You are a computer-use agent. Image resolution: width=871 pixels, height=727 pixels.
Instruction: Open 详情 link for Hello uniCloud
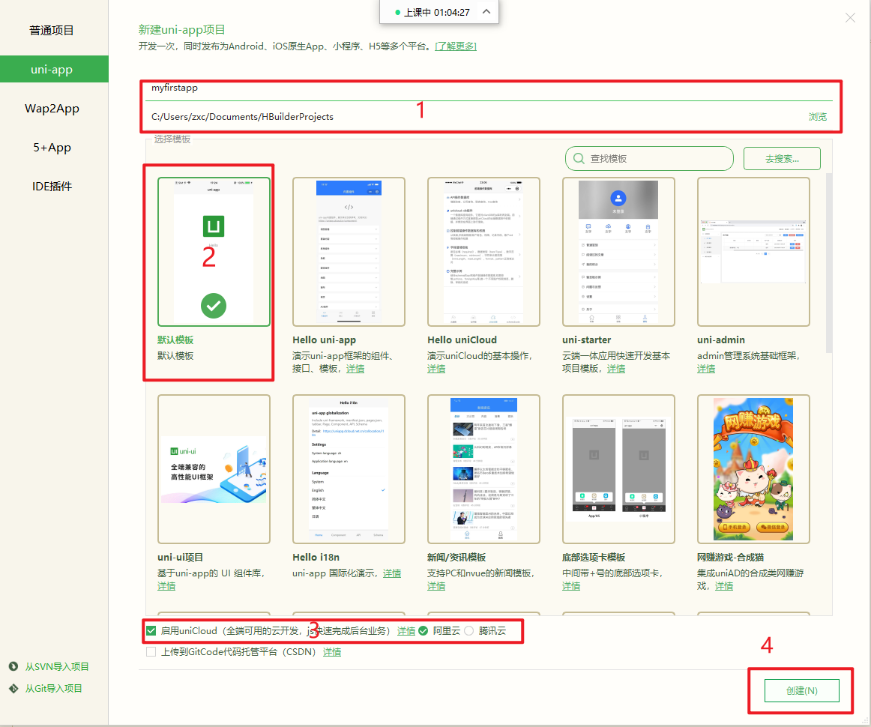pyautogui.click(x=436, y=369)
